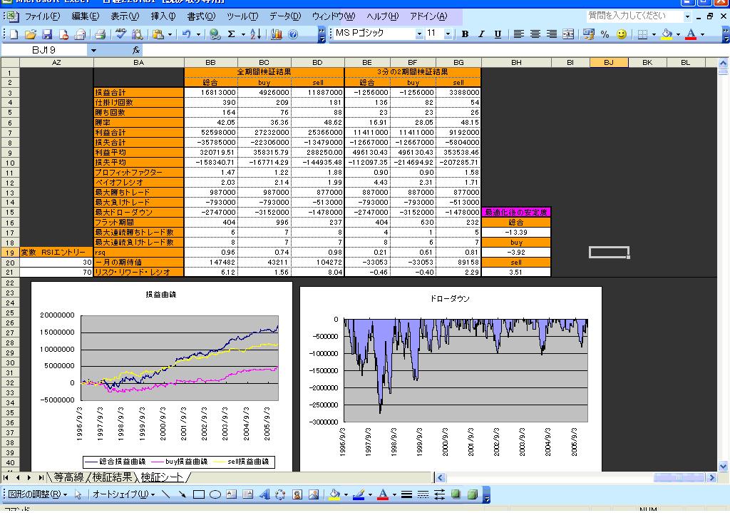Open the Chart Wizard icon
The image size is (730, 513).
(x=277, y=34)
